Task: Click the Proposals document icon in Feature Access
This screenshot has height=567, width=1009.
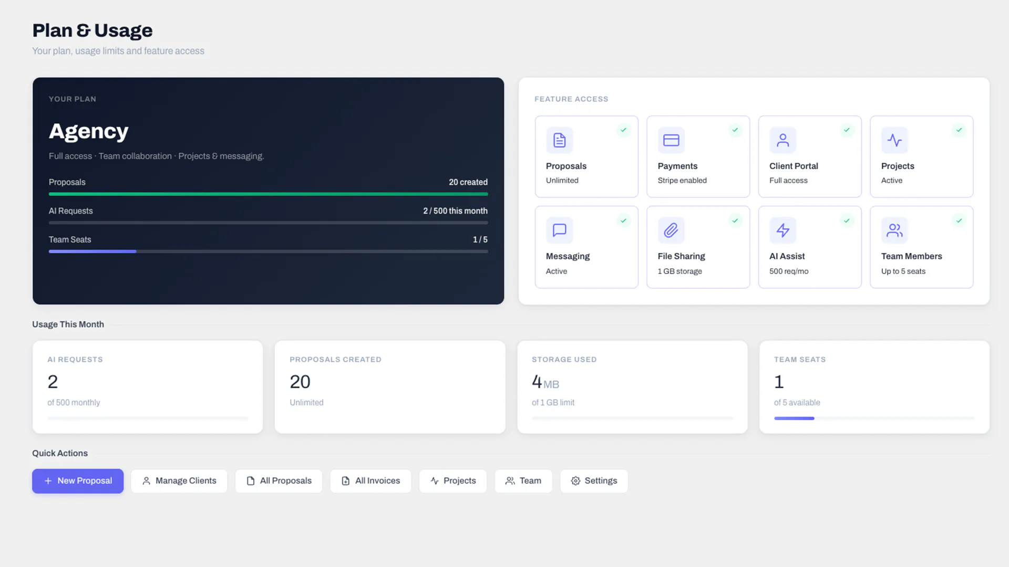Action: coord(559,140)
